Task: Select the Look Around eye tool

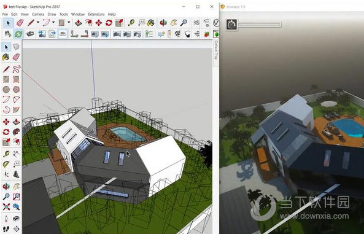Action: [x=16, y=219]
